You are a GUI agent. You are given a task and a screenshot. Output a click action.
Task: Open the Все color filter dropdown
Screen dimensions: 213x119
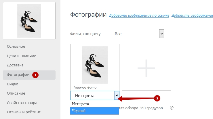click(x=137, y=34)
